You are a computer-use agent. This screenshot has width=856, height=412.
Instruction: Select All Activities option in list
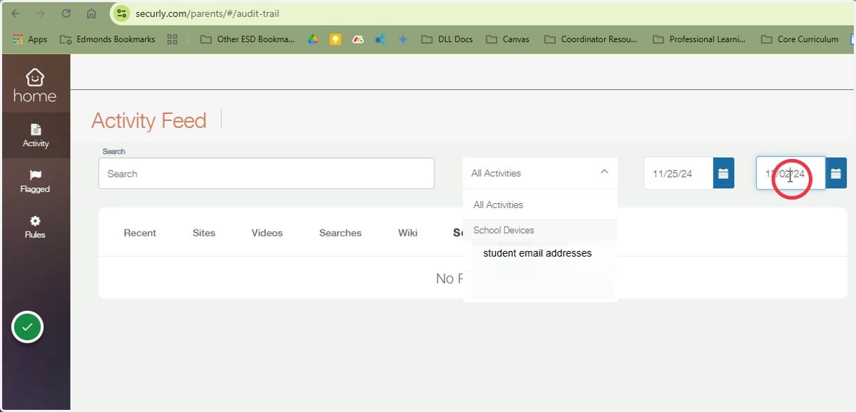(x=540, y=205)
